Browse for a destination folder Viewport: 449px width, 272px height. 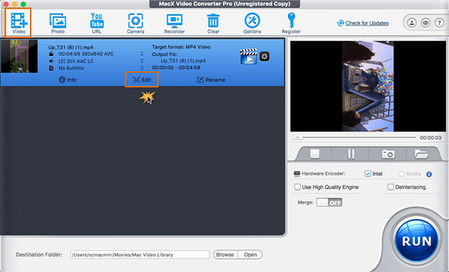(x=225, y=255)
